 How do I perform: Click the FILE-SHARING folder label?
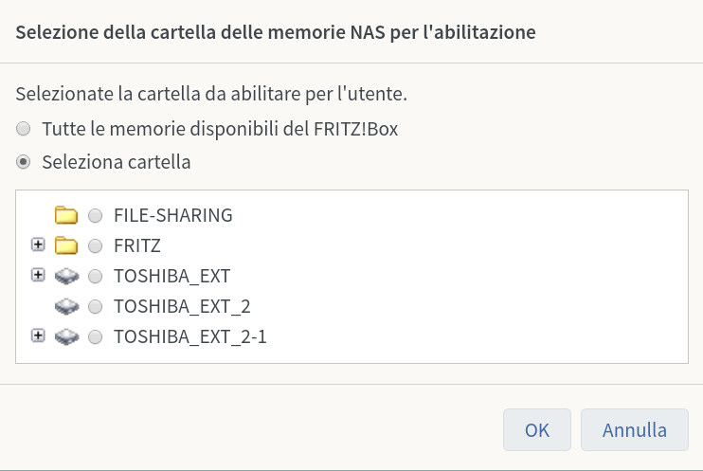click(172, 215)
